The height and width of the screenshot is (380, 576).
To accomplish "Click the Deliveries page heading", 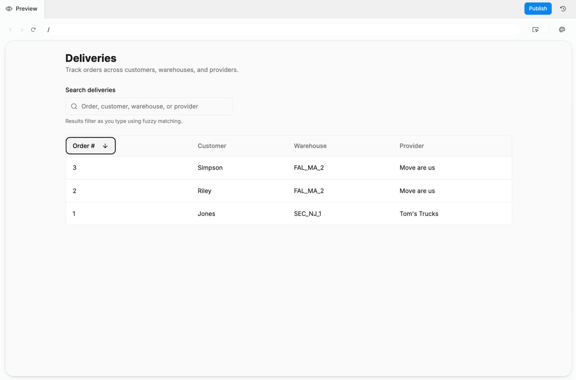I will [91, 58].
